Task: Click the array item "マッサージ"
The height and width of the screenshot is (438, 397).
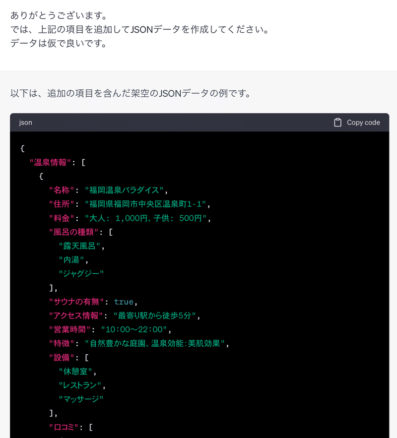Action: (81, 399)
